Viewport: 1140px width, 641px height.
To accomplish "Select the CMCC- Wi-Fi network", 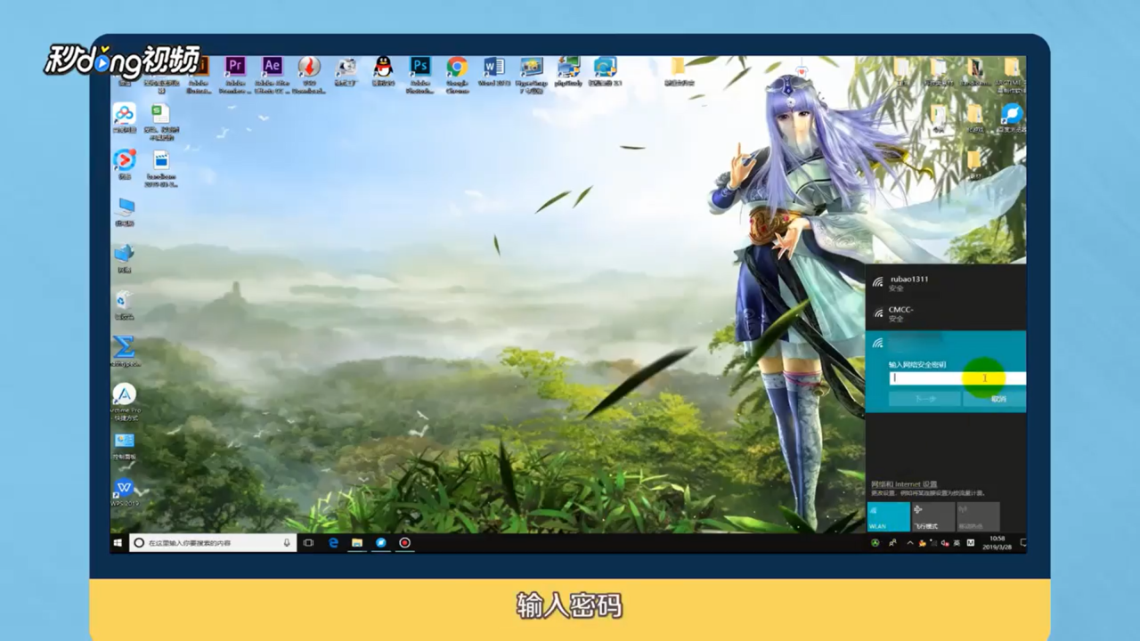I will point(946,313).
